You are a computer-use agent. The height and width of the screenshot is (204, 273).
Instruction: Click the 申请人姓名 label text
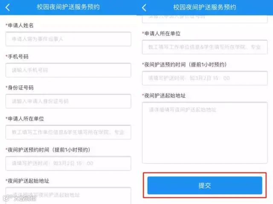click(20, 26)
